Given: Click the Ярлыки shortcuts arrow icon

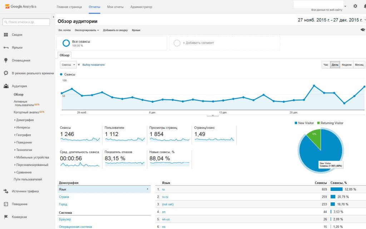Looking at the screenshot, I should point(6,47).
